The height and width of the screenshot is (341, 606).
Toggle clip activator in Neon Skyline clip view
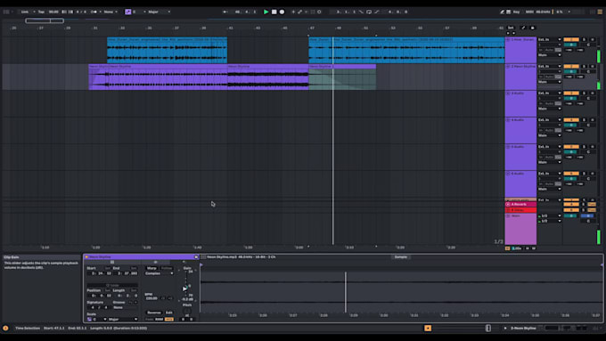pyautogui.click(x=86, y=256)
